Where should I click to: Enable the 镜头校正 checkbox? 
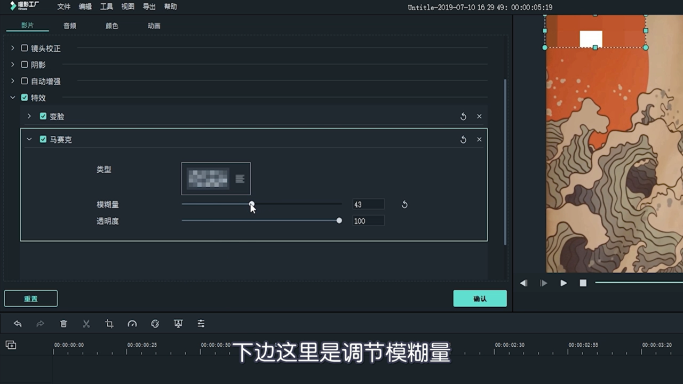point(24,48)
